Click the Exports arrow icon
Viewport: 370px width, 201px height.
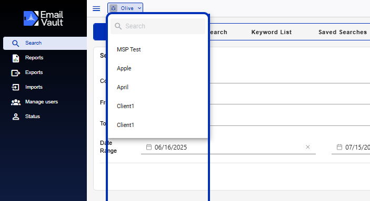point(16,73)
